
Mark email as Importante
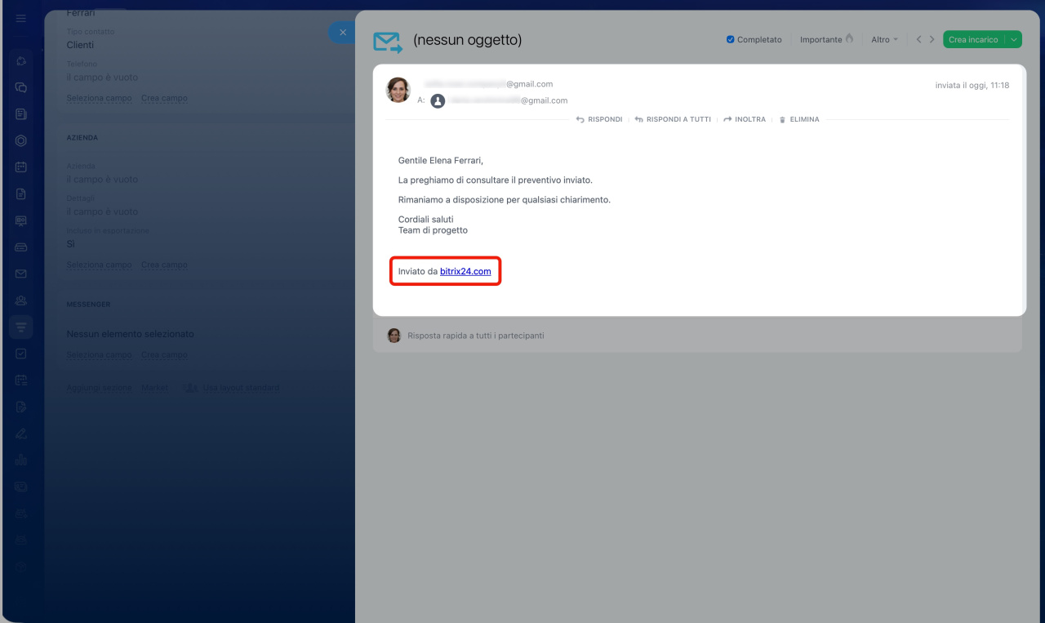pos(826,39)
